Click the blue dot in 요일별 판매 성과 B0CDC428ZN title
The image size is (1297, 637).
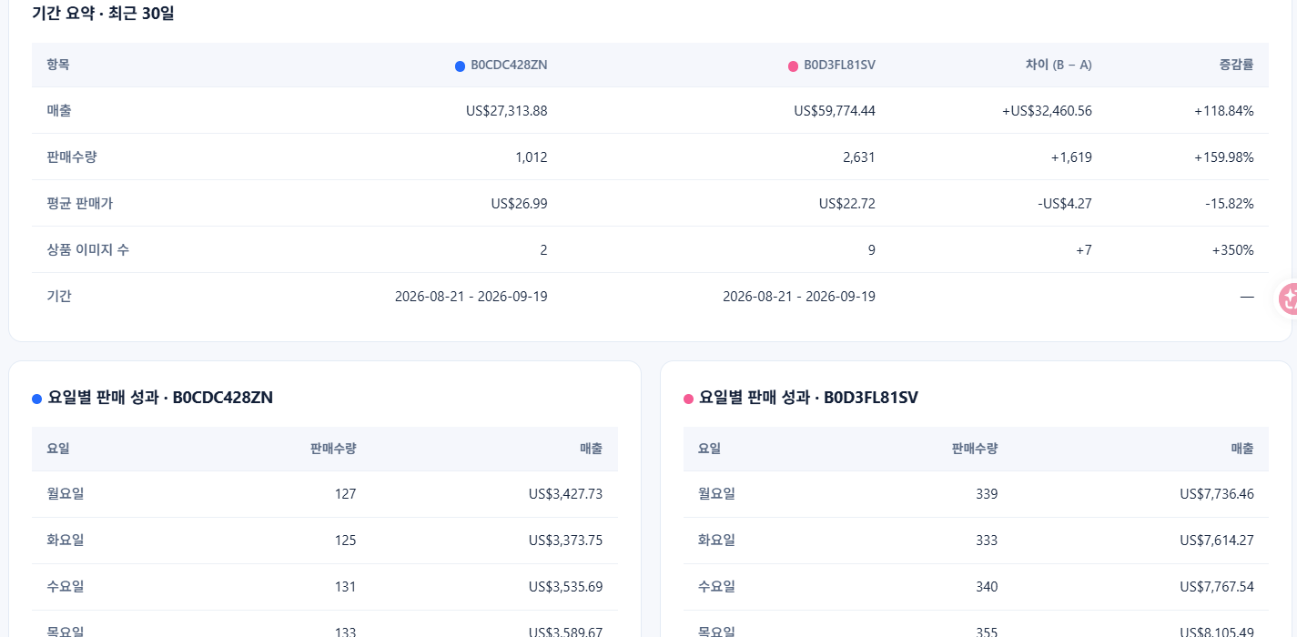37,399
